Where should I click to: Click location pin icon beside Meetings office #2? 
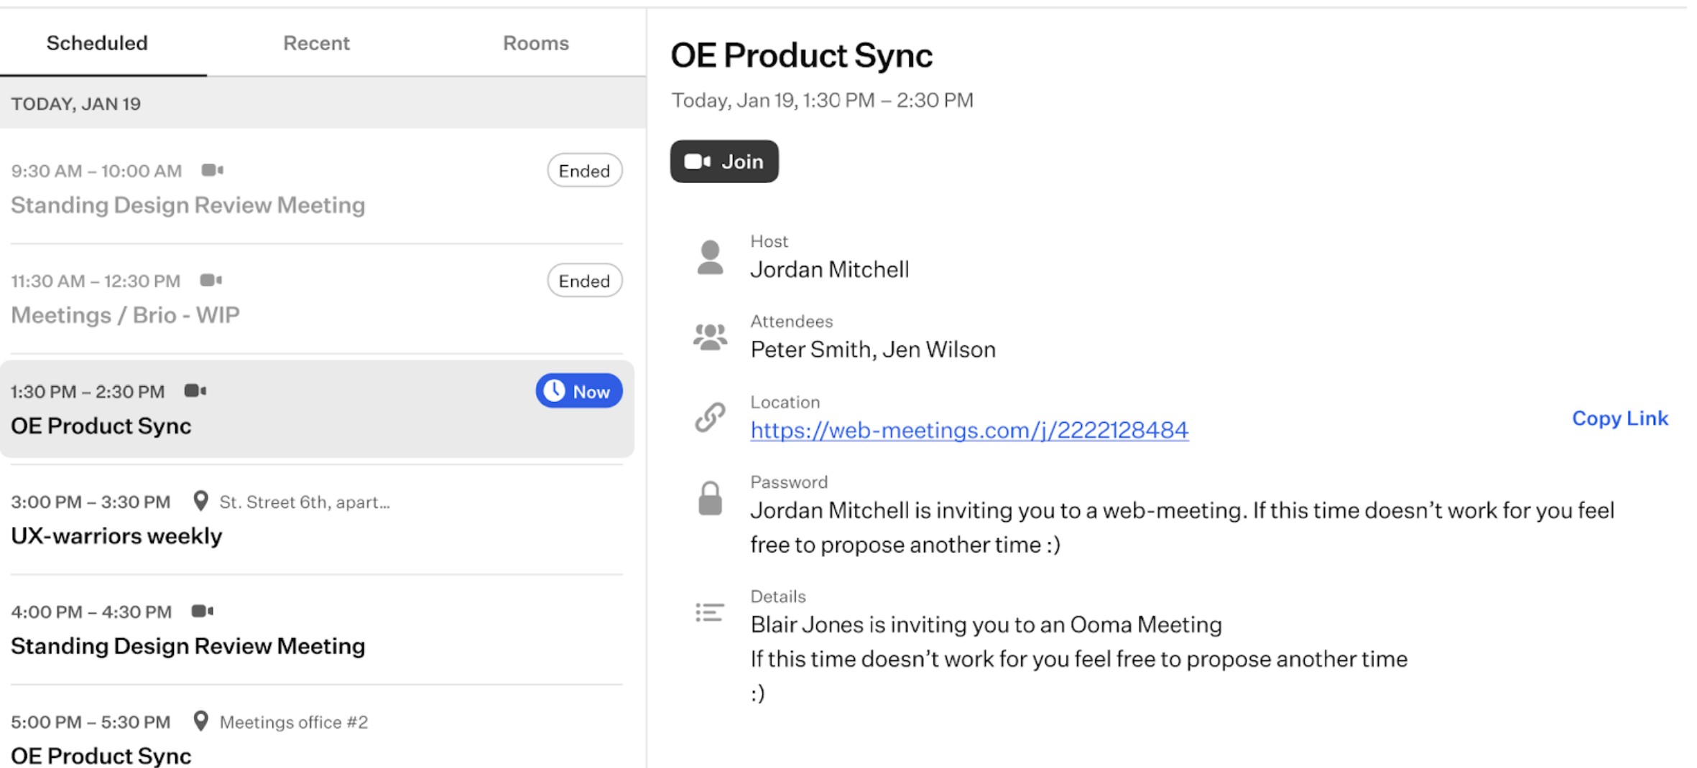(201, 721)
